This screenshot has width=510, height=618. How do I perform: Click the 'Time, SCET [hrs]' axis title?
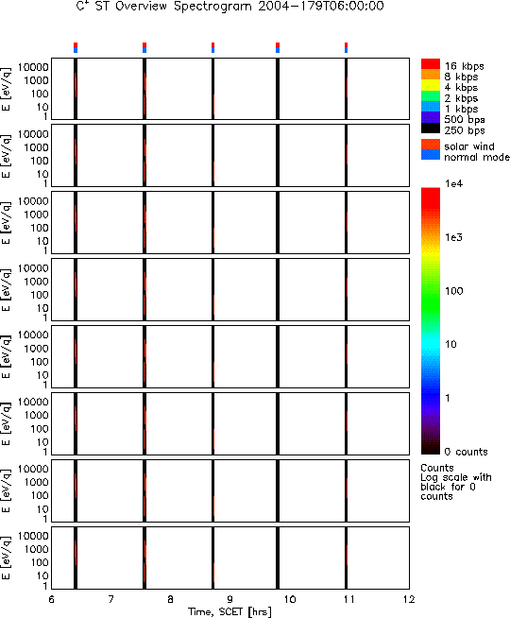229,611
